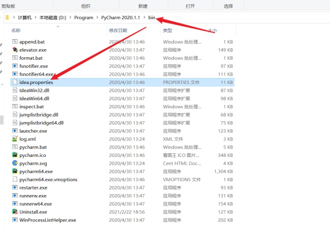Image resolution: width=330 pixels, height=234 pixels.
Task: Click the PROPERTIES 文件 type cell
Action: (181, 82)
